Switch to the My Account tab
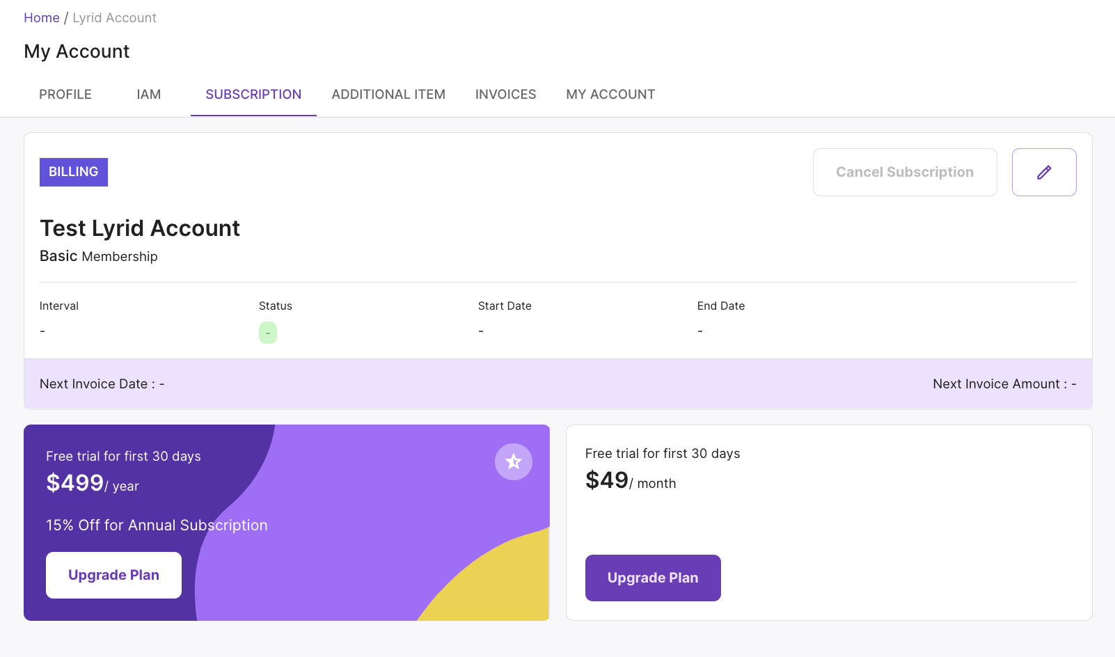 pyautogui.click(x=610, y=95)
